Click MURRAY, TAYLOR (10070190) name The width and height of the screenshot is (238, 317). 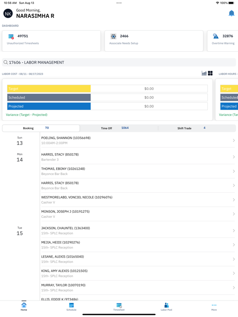click(63, 285)
